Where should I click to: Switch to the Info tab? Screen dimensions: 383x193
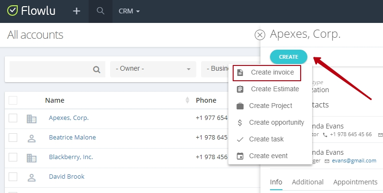tap(276, 182)
